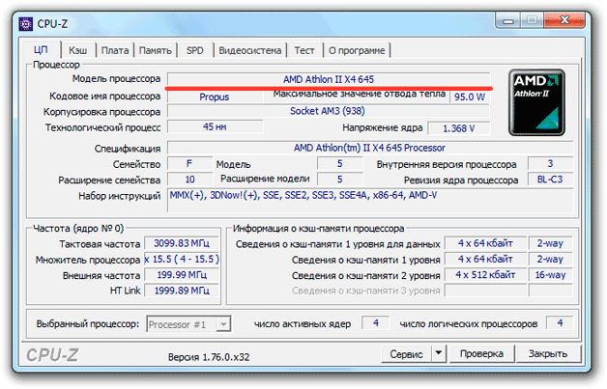Click the 1.368 V core voltage value

(459, 128)
